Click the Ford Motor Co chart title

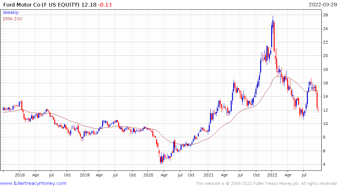point(41,5)
